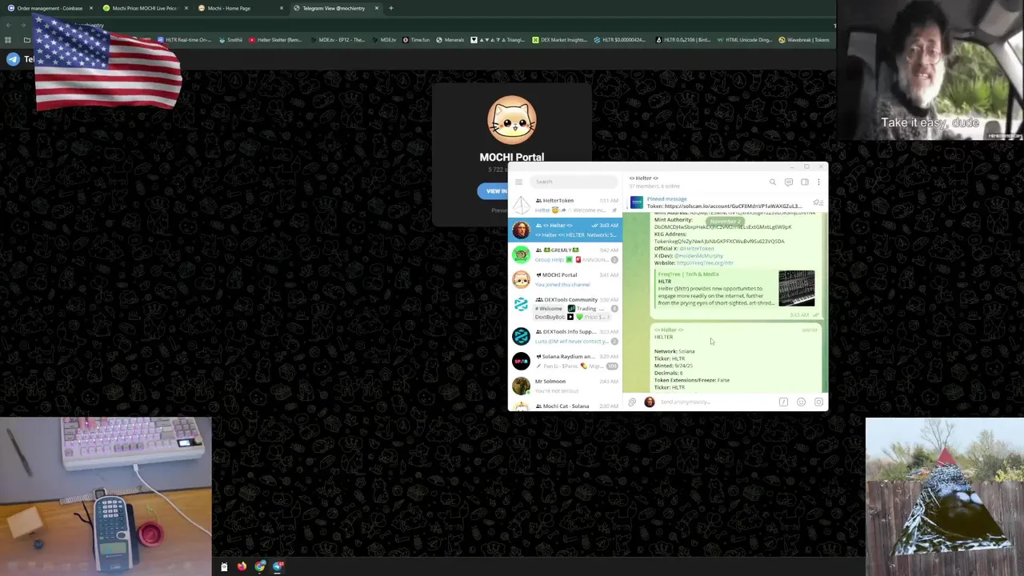
Task: Open Wavebreak | Tokens bookmark
Action: pyautogui.click(x=803, y=40)
